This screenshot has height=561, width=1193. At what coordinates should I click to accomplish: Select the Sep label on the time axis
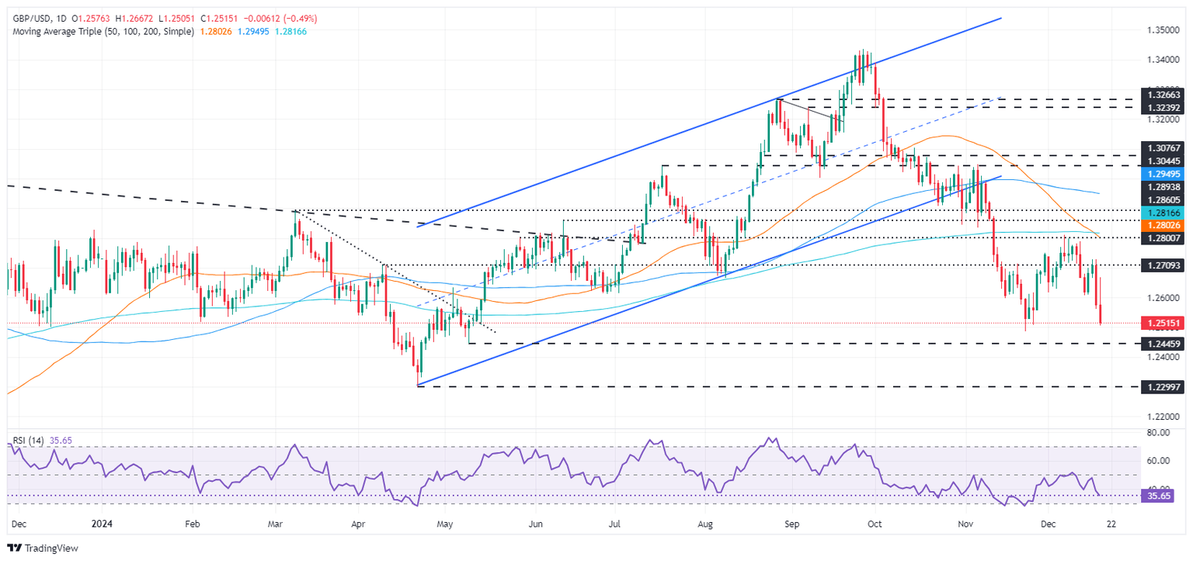coord(791,525)
